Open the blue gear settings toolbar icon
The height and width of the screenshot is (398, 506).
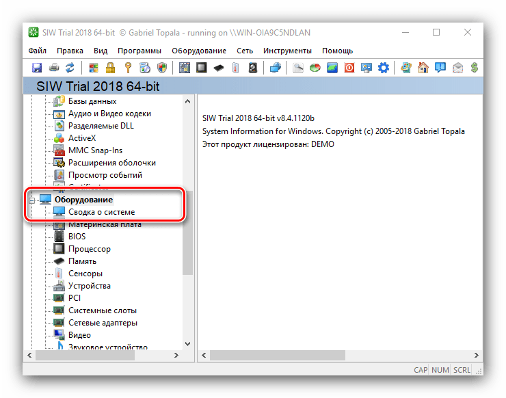[384, 68]
